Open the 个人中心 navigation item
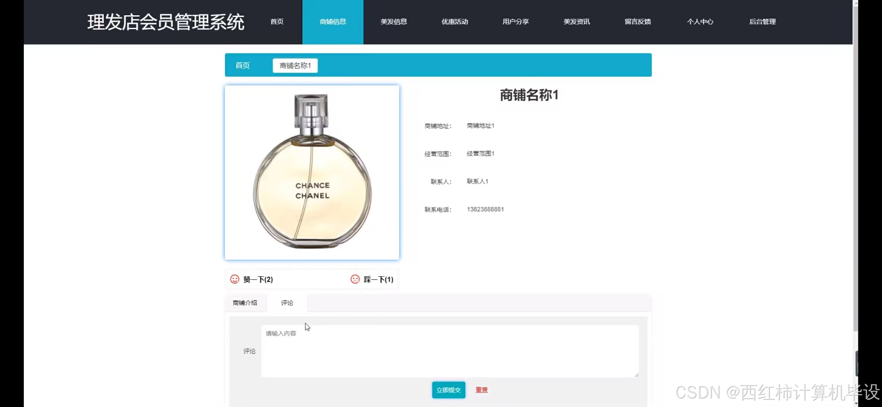The image size is (882, 407). tap(700, 21)
